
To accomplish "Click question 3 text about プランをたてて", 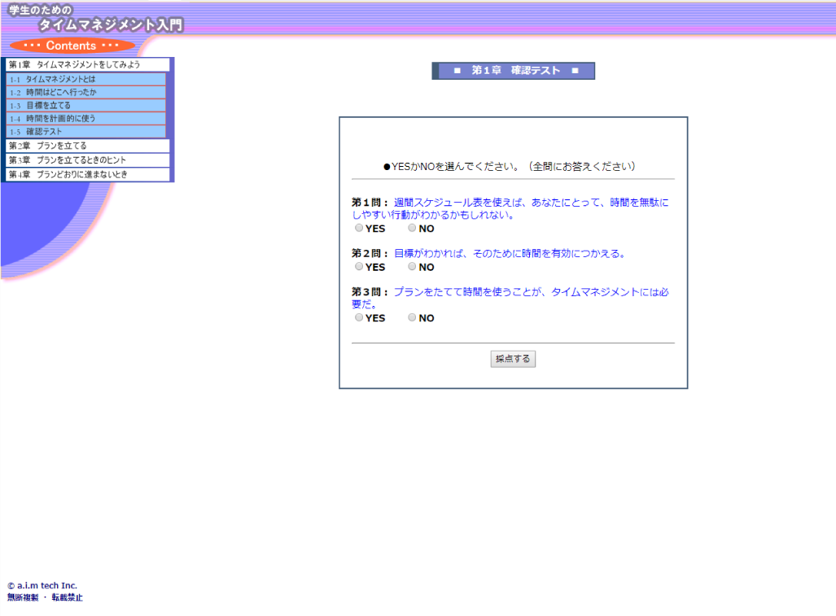I will (x=510, y=298).
